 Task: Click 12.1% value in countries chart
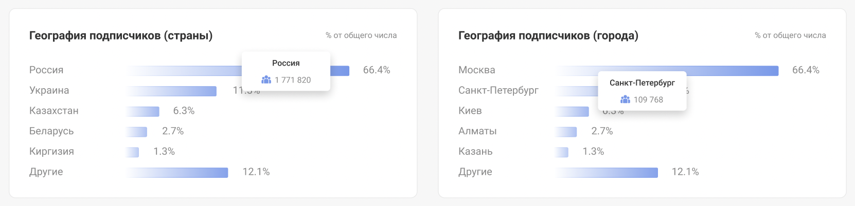point(256,172)
